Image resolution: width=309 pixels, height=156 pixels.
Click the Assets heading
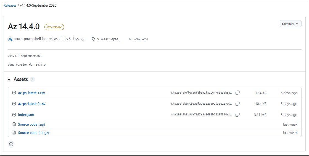[21, 79]
